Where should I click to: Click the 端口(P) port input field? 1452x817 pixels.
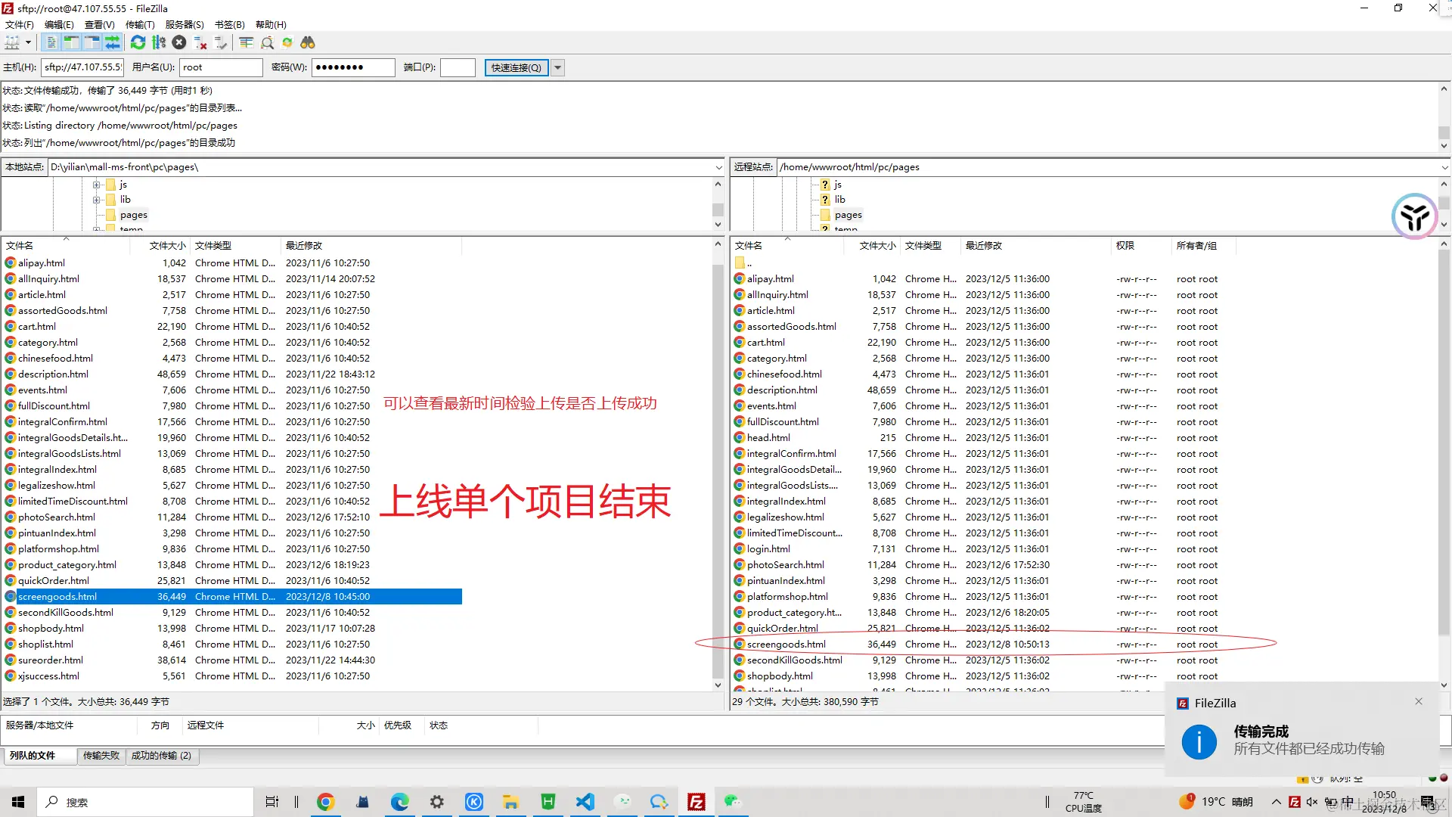coord(458,68)
